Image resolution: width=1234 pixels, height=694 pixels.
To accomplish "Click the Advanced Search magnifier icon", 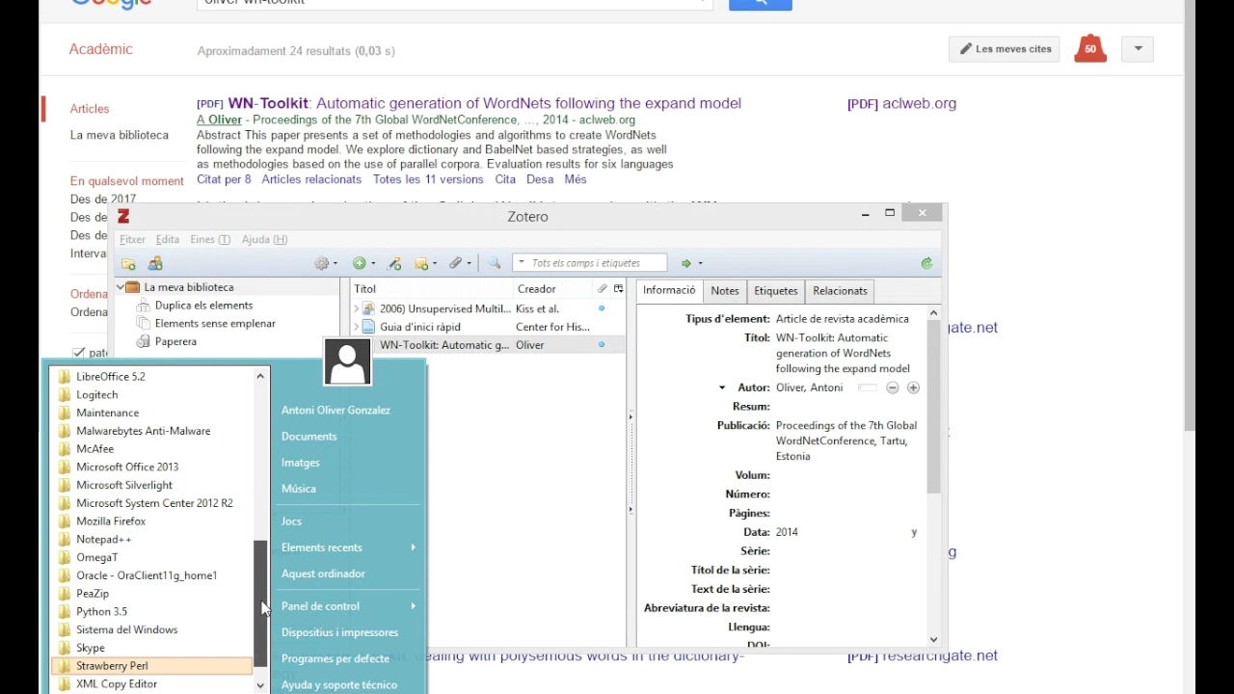I will 495,263.
